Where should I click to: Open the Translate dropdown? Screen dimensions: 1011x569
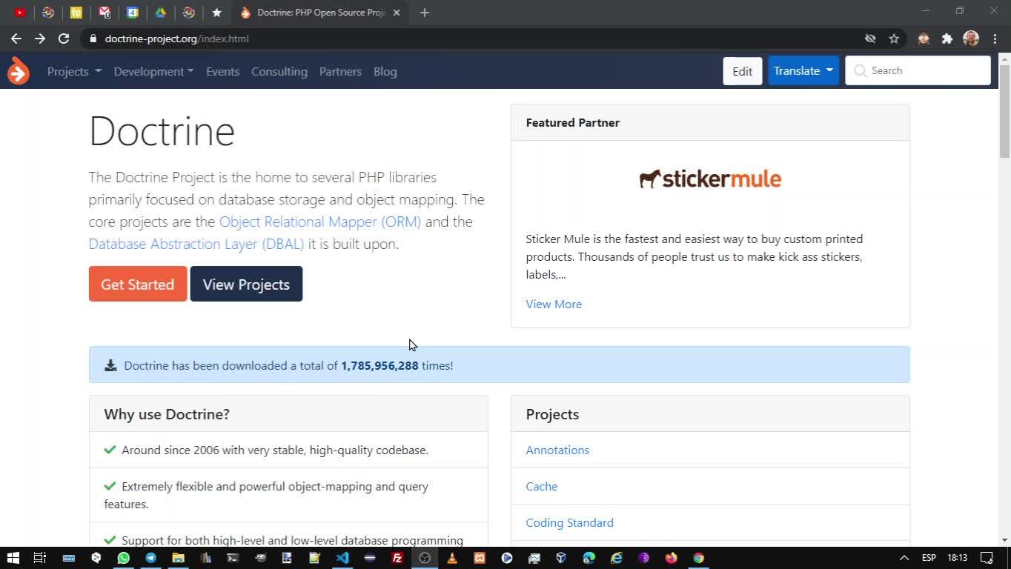tap(803, 70)
